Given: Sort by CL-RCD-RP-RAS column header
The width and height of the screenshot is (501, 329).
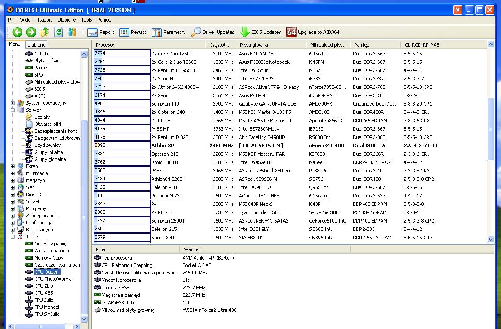Looking at the screenshot, I should pyautogui.click(x=422, y=45).
